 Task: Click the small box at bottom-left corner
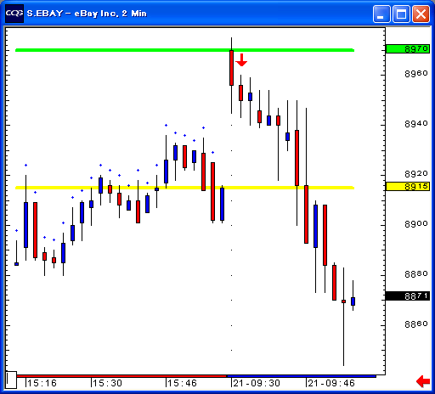pyautogui.click(x=11, y=380)
